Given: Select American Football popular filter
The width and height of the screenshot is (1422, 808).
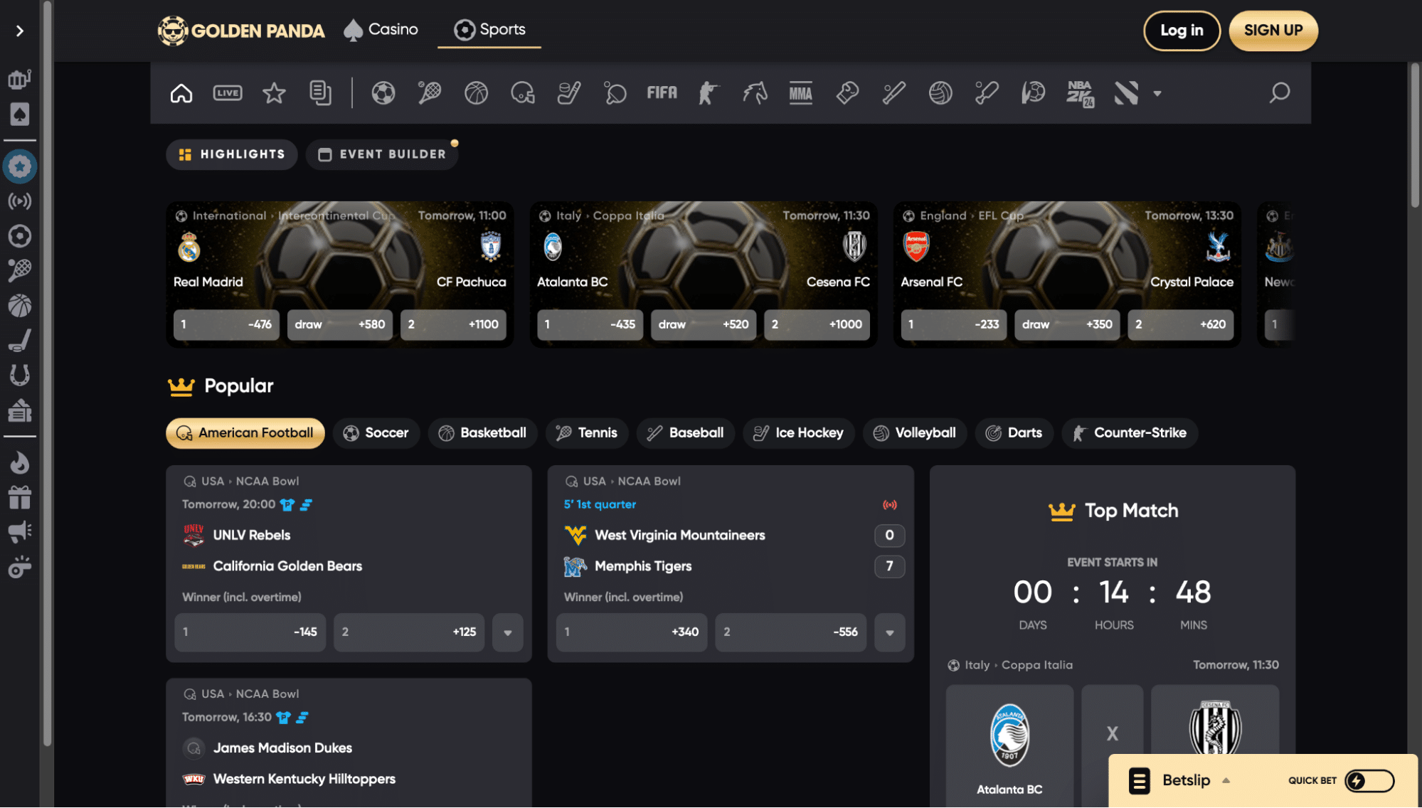Looking at the screenshot, I should click(245, 433).
